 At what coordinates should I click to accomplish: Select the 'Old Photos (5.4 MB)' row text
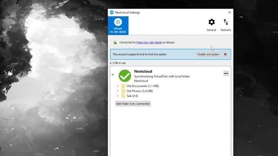(139, 91)
